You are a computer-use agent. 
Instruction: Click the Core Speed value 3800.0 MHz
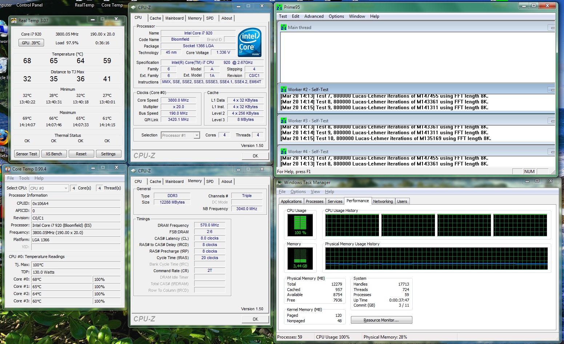[178, 100]
